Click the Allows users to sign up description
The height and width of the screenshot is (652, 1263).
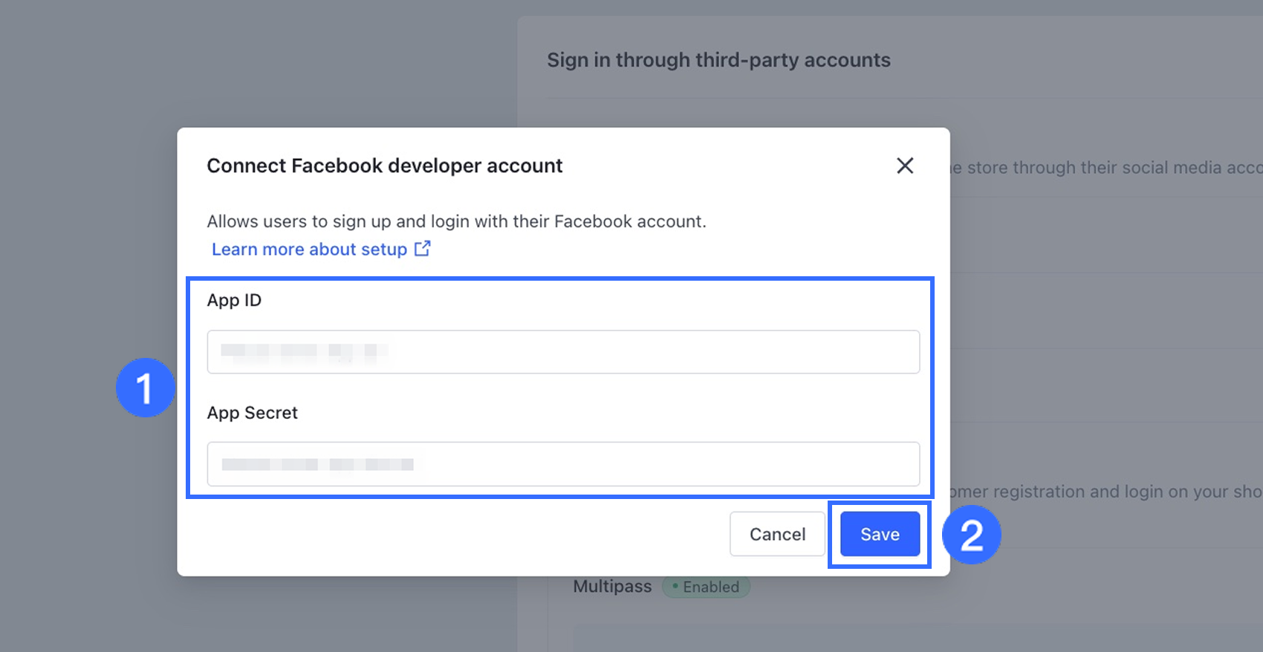coord(456,221)
